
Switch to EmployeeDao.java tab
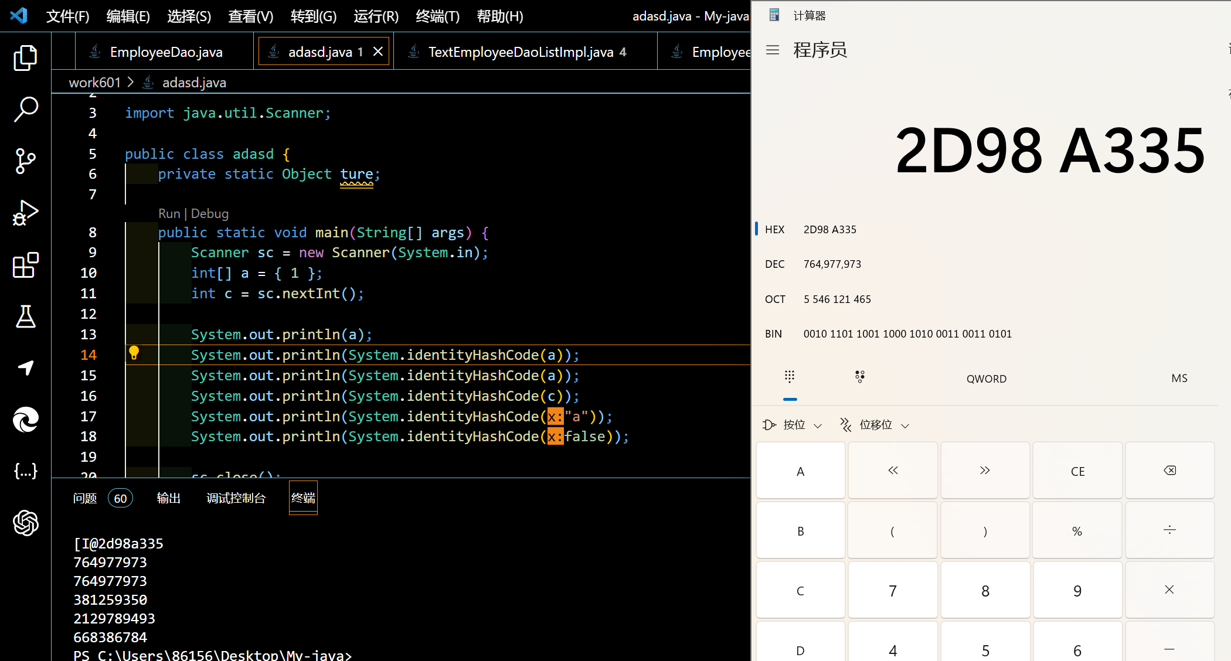[164, 52]
